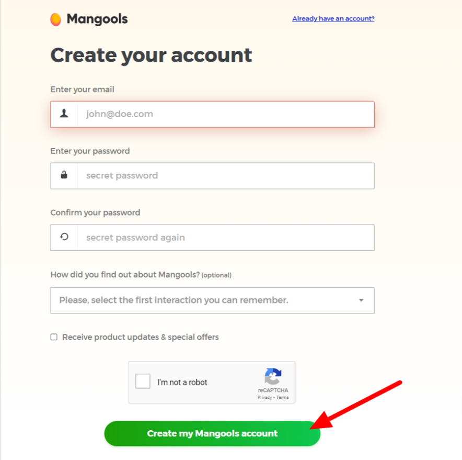Open the 'How did you find out about Mangools' dropdown
462x460 pixels.
pos(212,300)
